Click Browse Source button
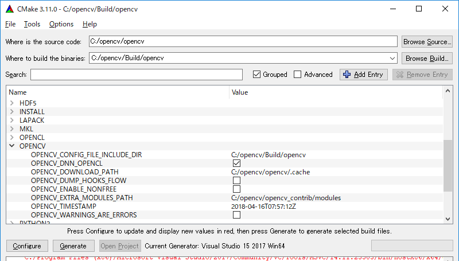459x261 pixels. coord(427,42)
